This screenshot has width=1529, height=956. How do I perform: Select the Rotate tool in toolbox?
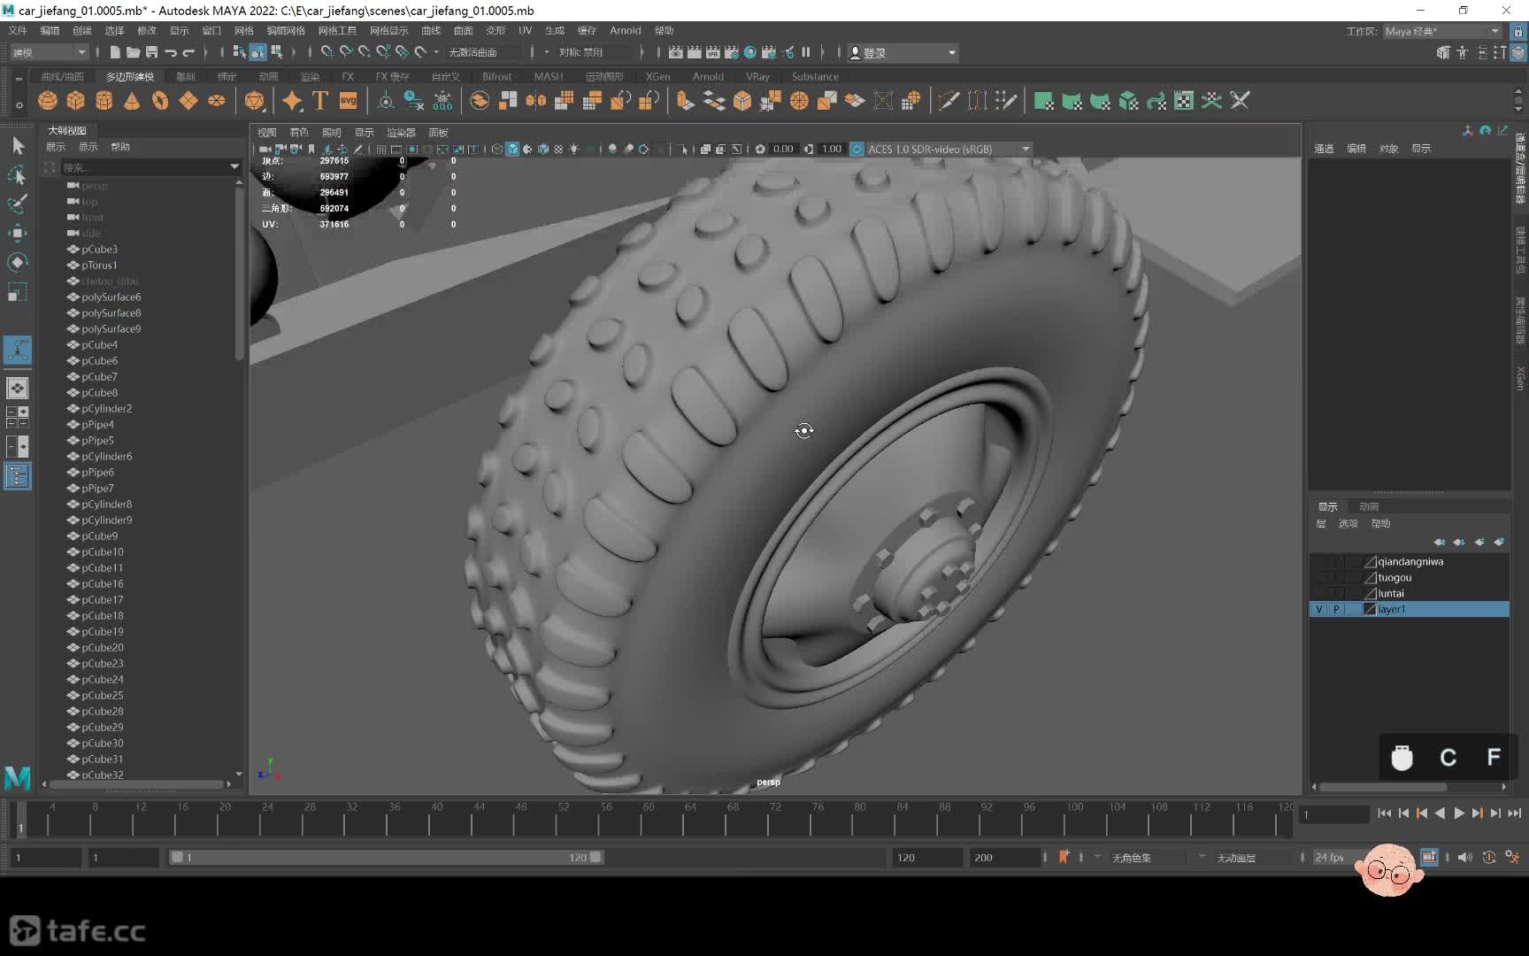[18, 262]
